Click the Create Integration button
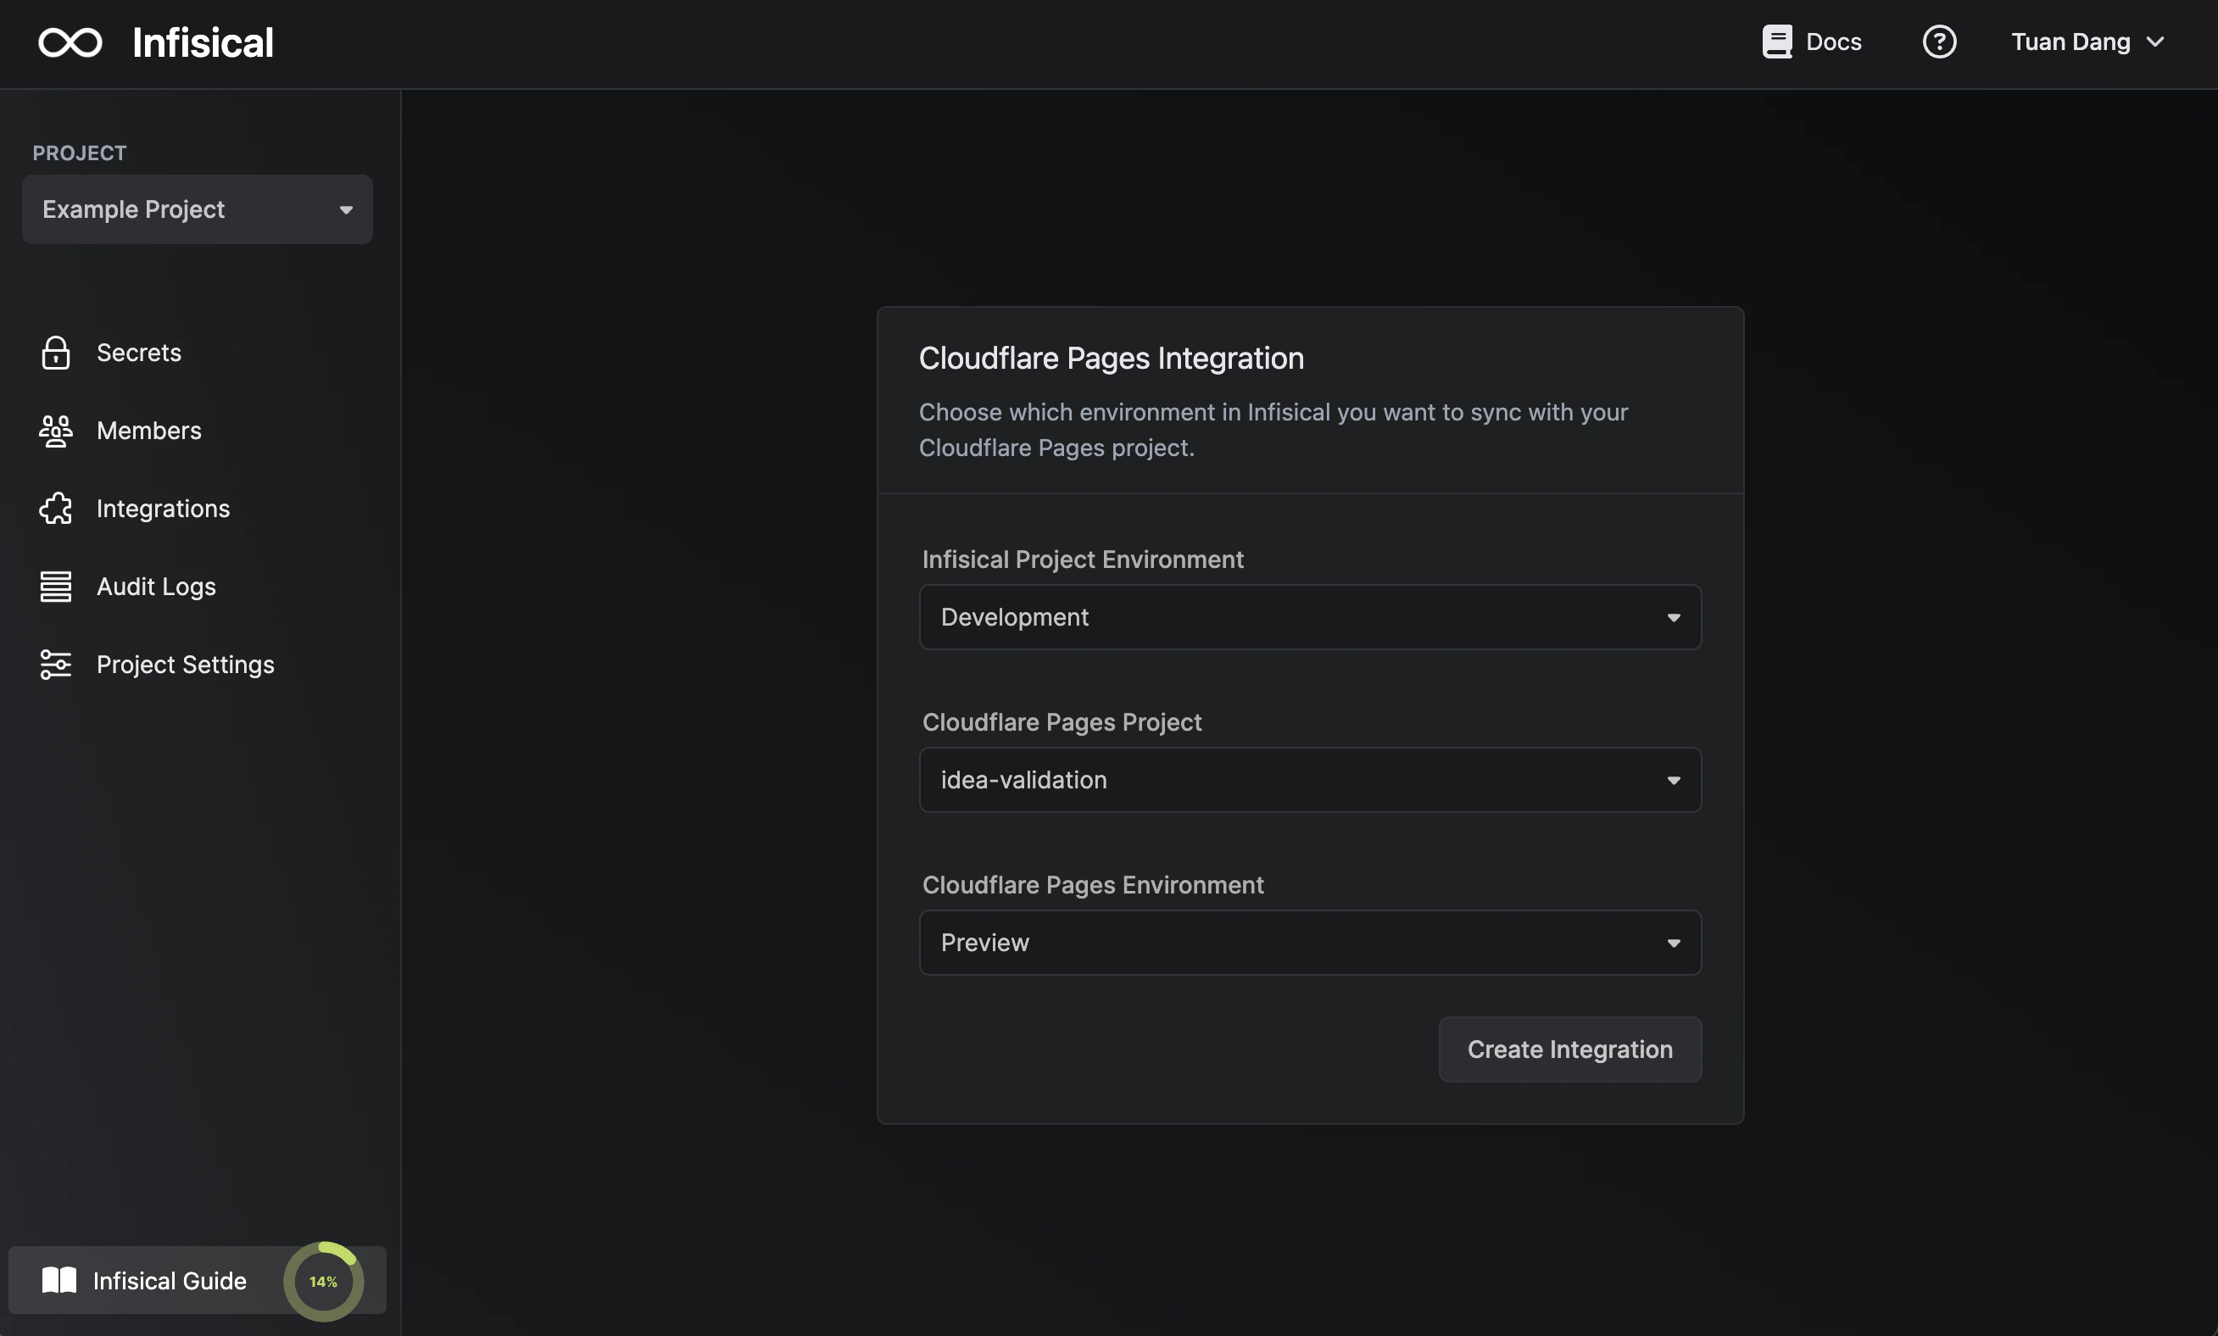The height and width of the screenshot is (1336, 2218). click(1570, 1049)
